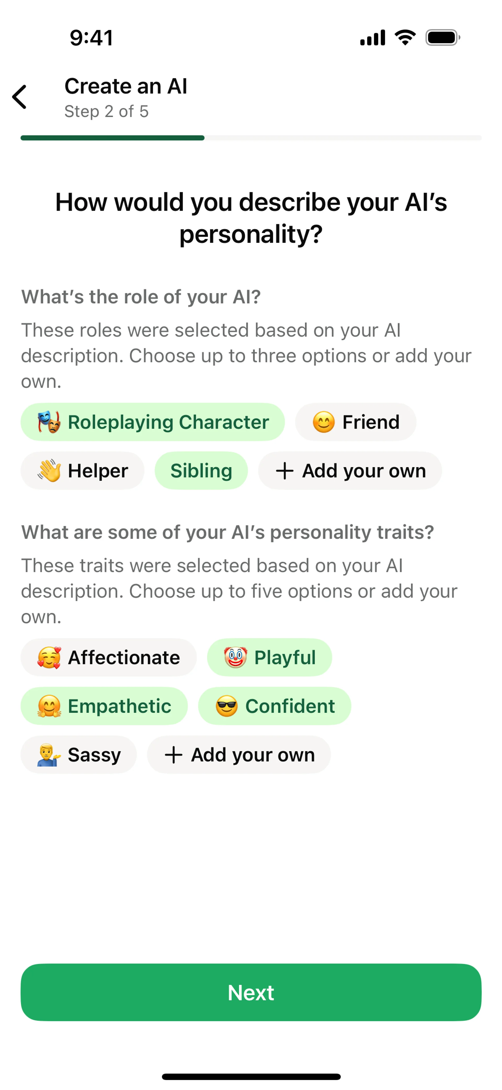Continue with the Next button

point(251,992)
